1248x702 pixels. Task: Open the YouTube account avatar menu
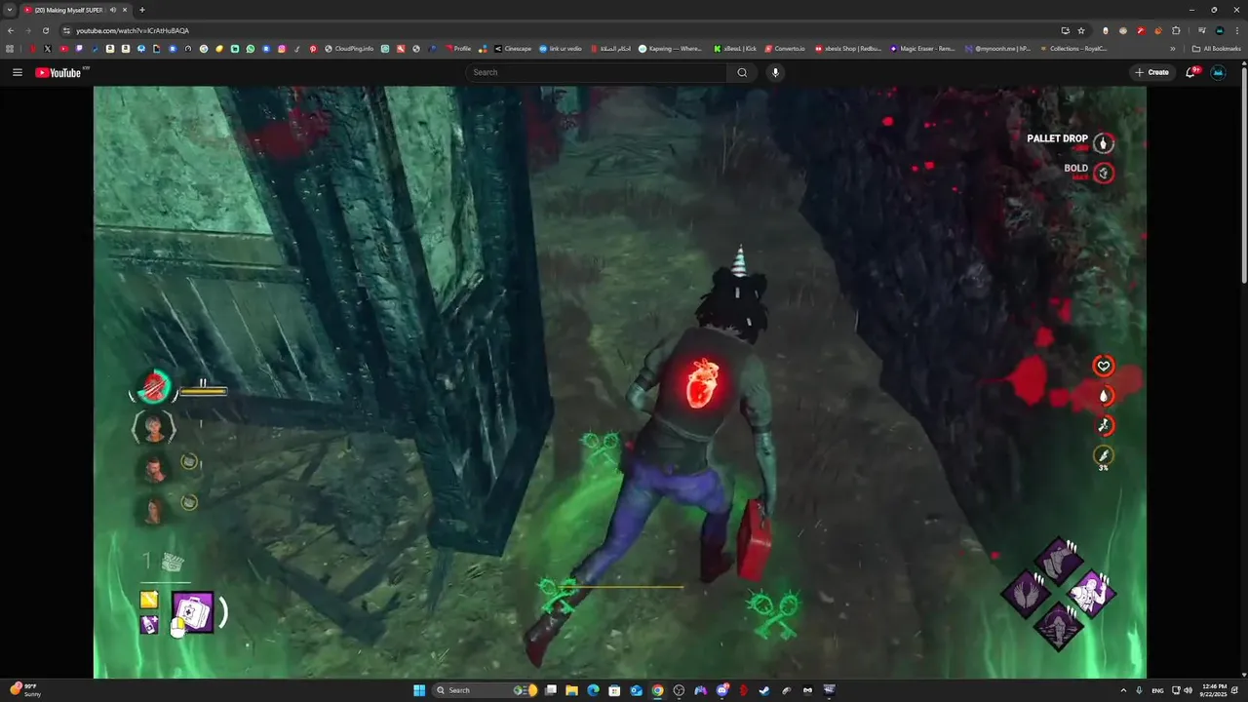tap(1218, 72)
